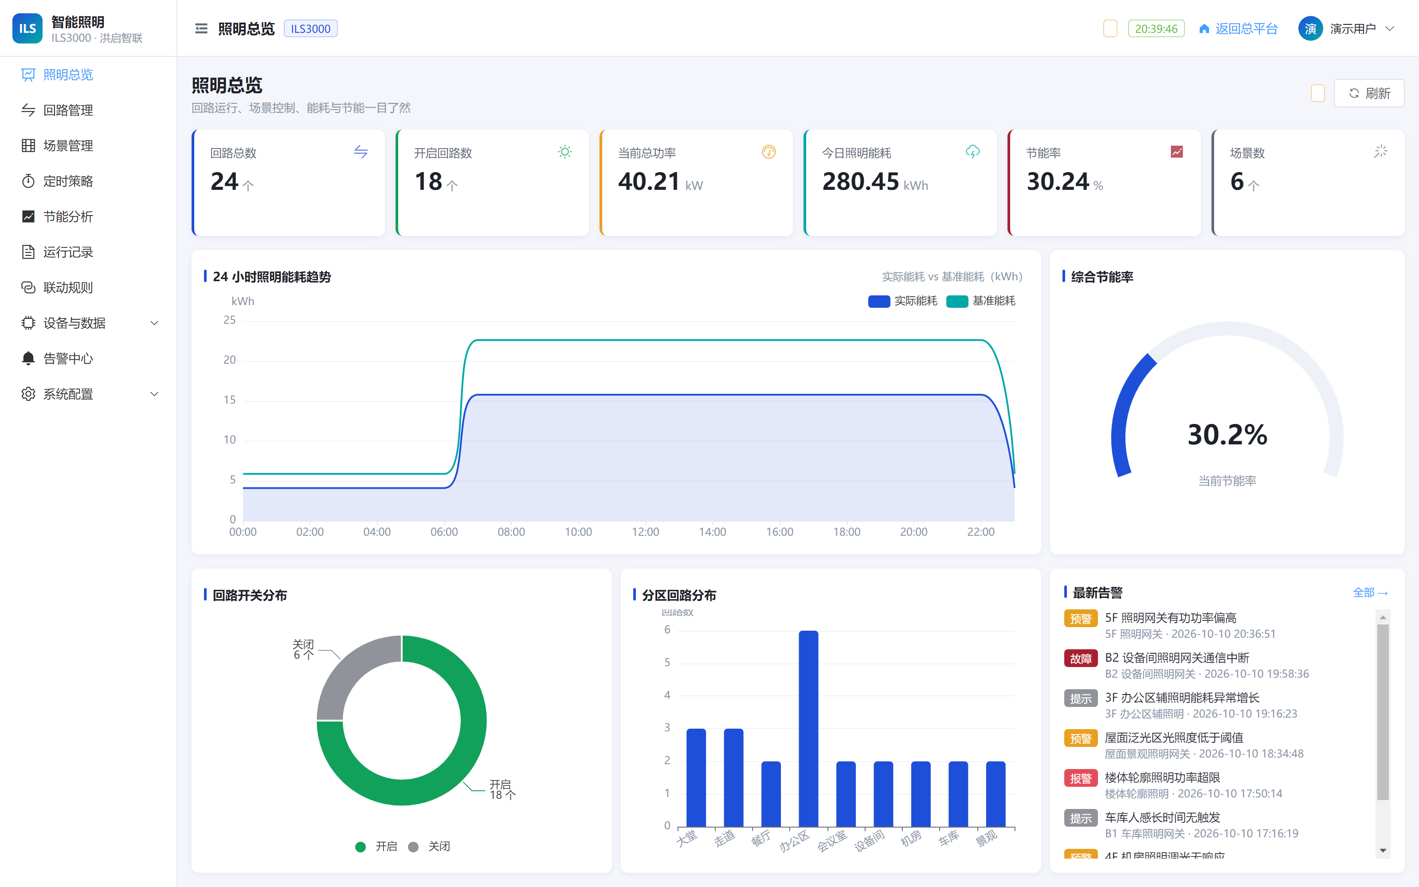
Task: Toggle 开启 legend in donut chart
Action: (376, 847)
